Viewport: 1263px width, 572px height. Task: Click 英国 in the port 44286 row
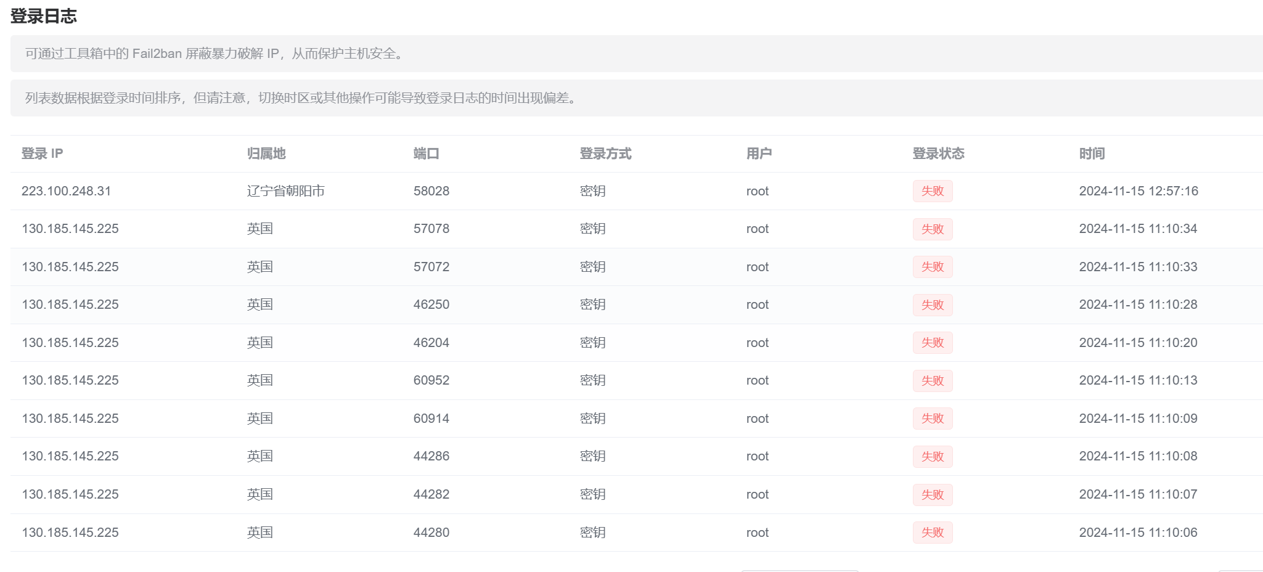260,456
